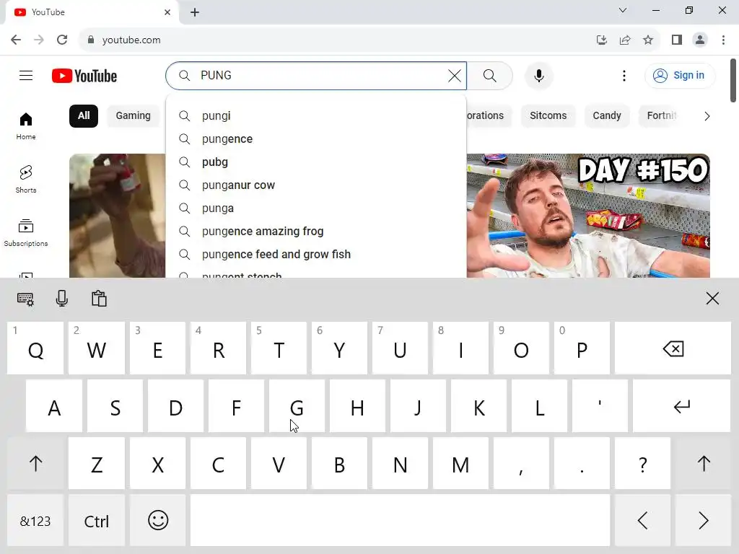Open the DAY #150 video thumbnail

click(588, 216)
